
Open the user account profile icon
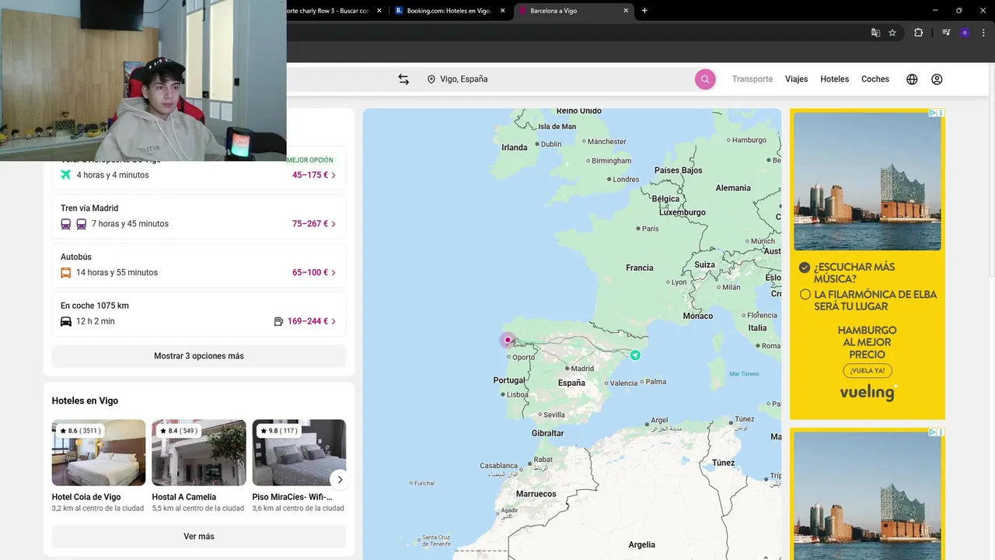(x=937, y=79)
